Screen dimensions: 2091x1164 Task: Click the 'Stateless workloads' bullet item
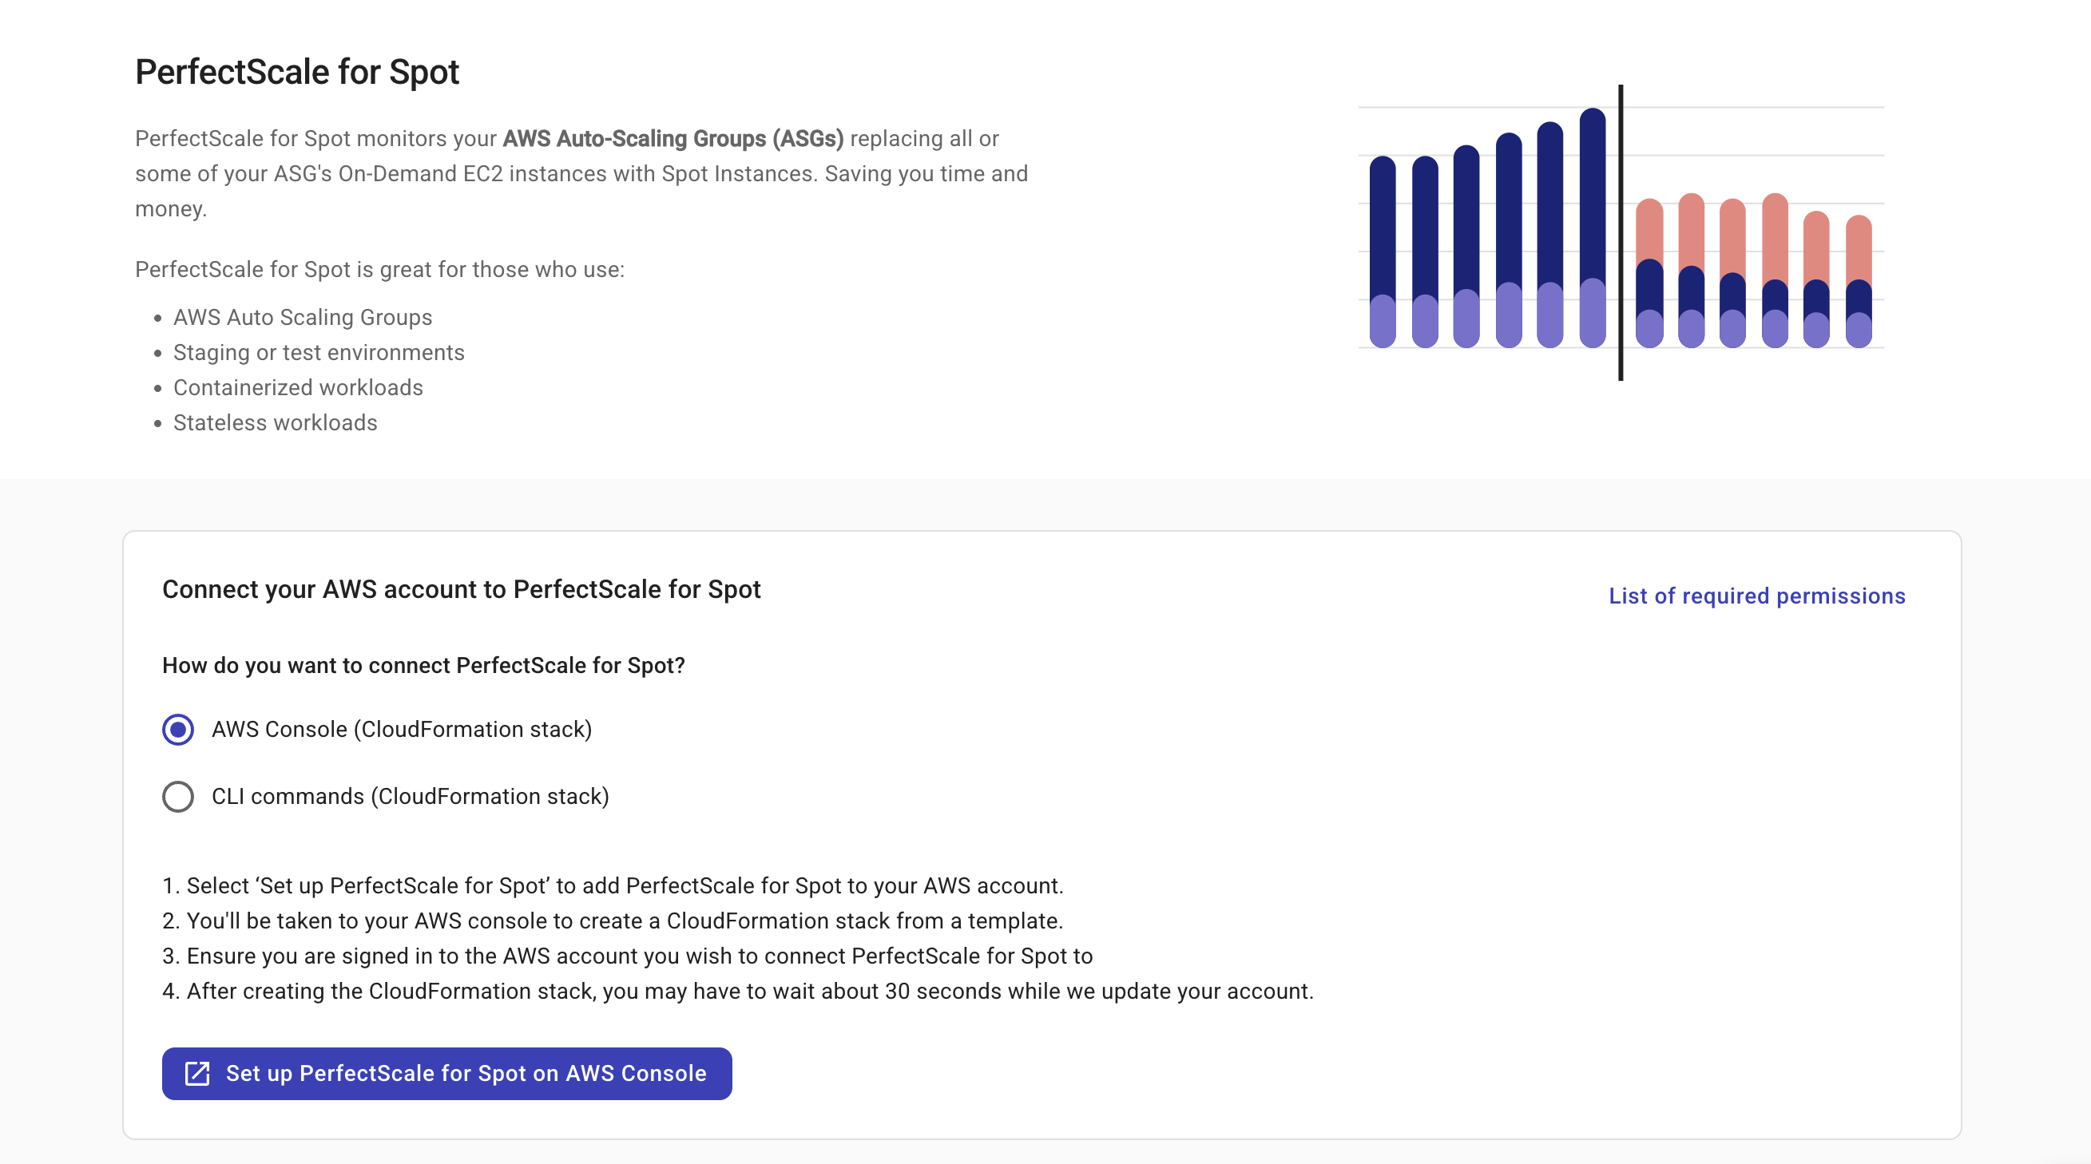click(x=276, y=422)
